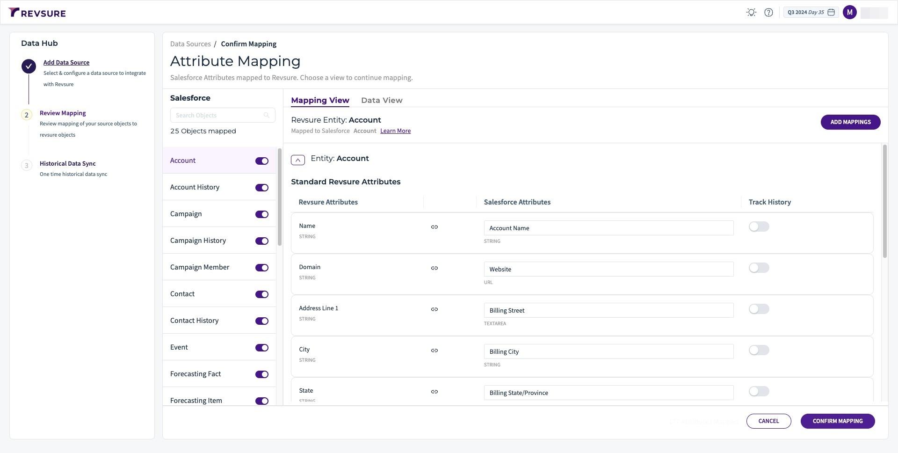
Task: Open the Add Data Source step link
Action: 66,62
